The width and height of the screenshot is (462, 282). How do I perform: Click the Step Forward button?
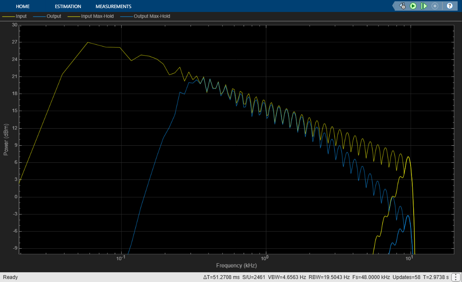point(424,6)
